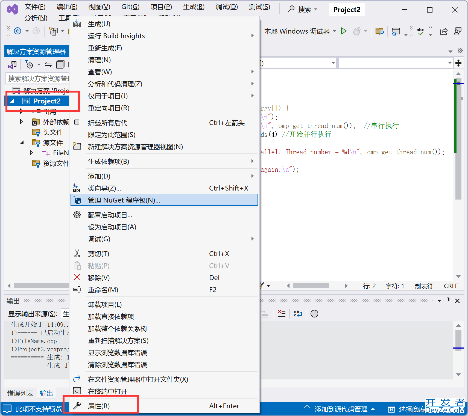
Task: Close the output panel
Action: 457,301
